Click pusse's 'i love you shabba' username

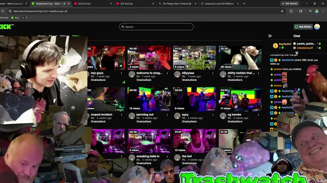278,69
